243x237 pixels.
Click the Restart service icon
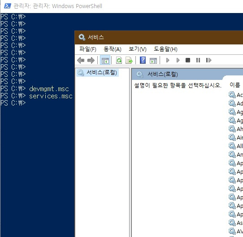coord(208,60)
